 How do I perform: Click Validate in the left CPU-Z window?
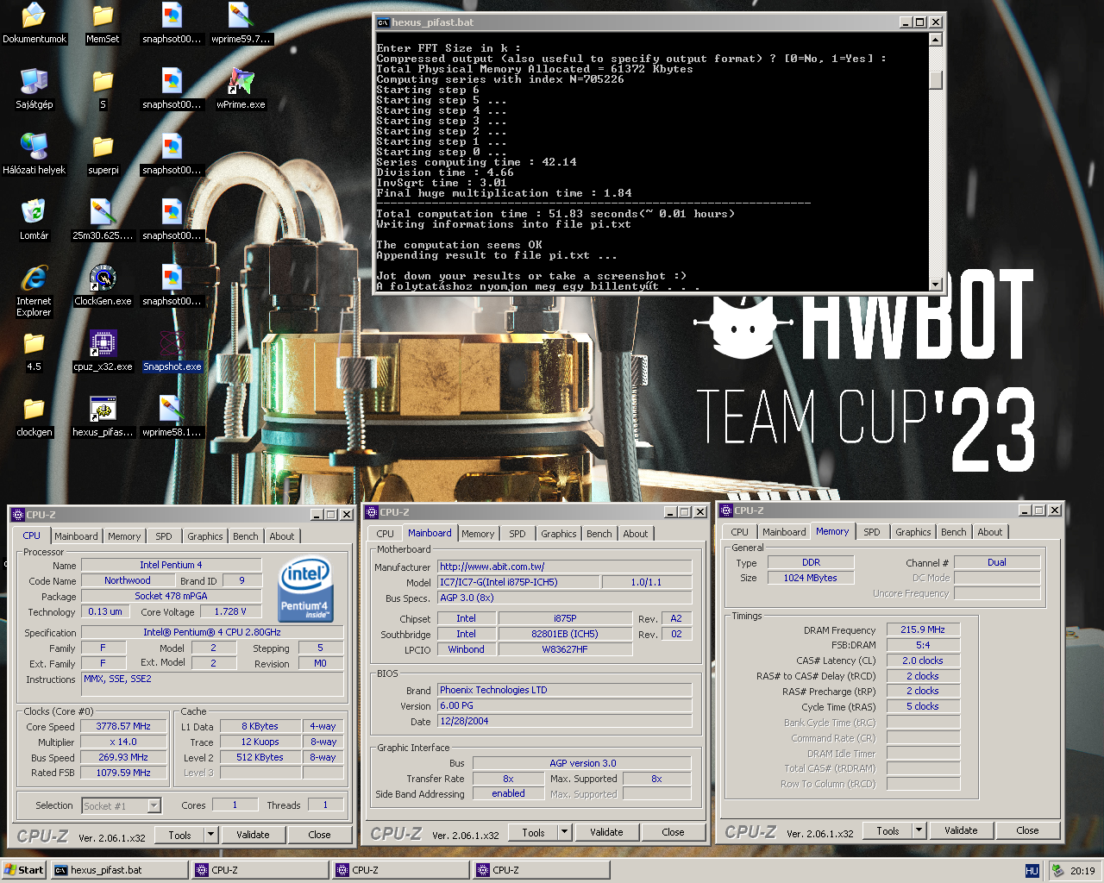click(253, 835)
